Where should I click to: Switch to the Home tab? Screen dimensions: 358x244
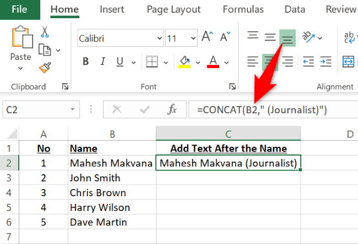[x=64, y=9]
